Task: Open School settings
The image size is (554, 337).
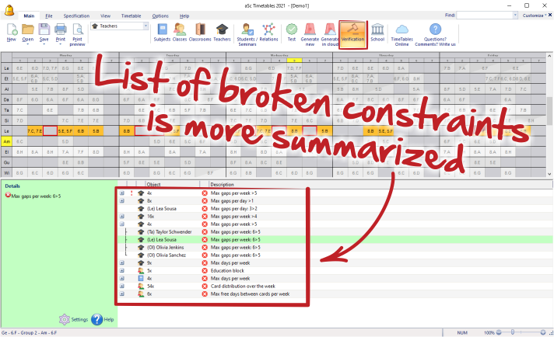Action: (377, 33)
